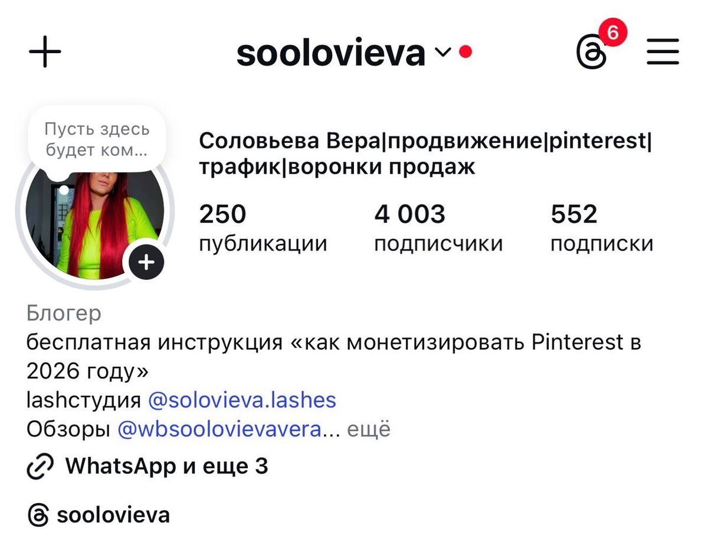Screen dimensions: 708x538
Task: Tap the red 6 badge
Action: [x=613, y=34]
